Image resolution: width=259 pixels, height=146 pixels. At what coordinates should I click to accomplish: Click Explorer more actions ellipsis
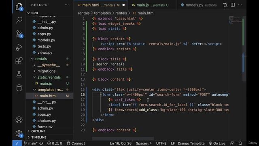(x=67, y=5)
